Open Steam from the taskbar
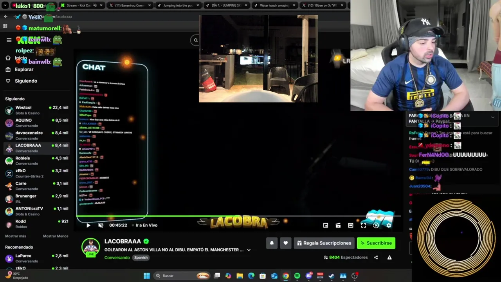The height and width of the screenshot is (282, 501). (332, 276)
